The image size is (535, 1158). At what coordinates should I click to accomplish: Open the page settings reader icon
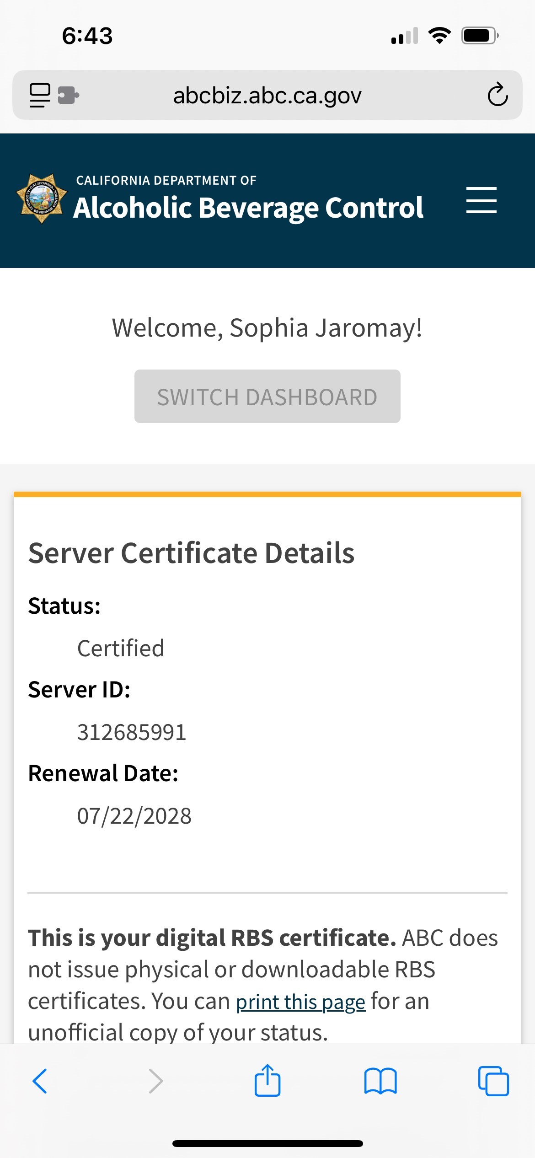coord(40,95)
